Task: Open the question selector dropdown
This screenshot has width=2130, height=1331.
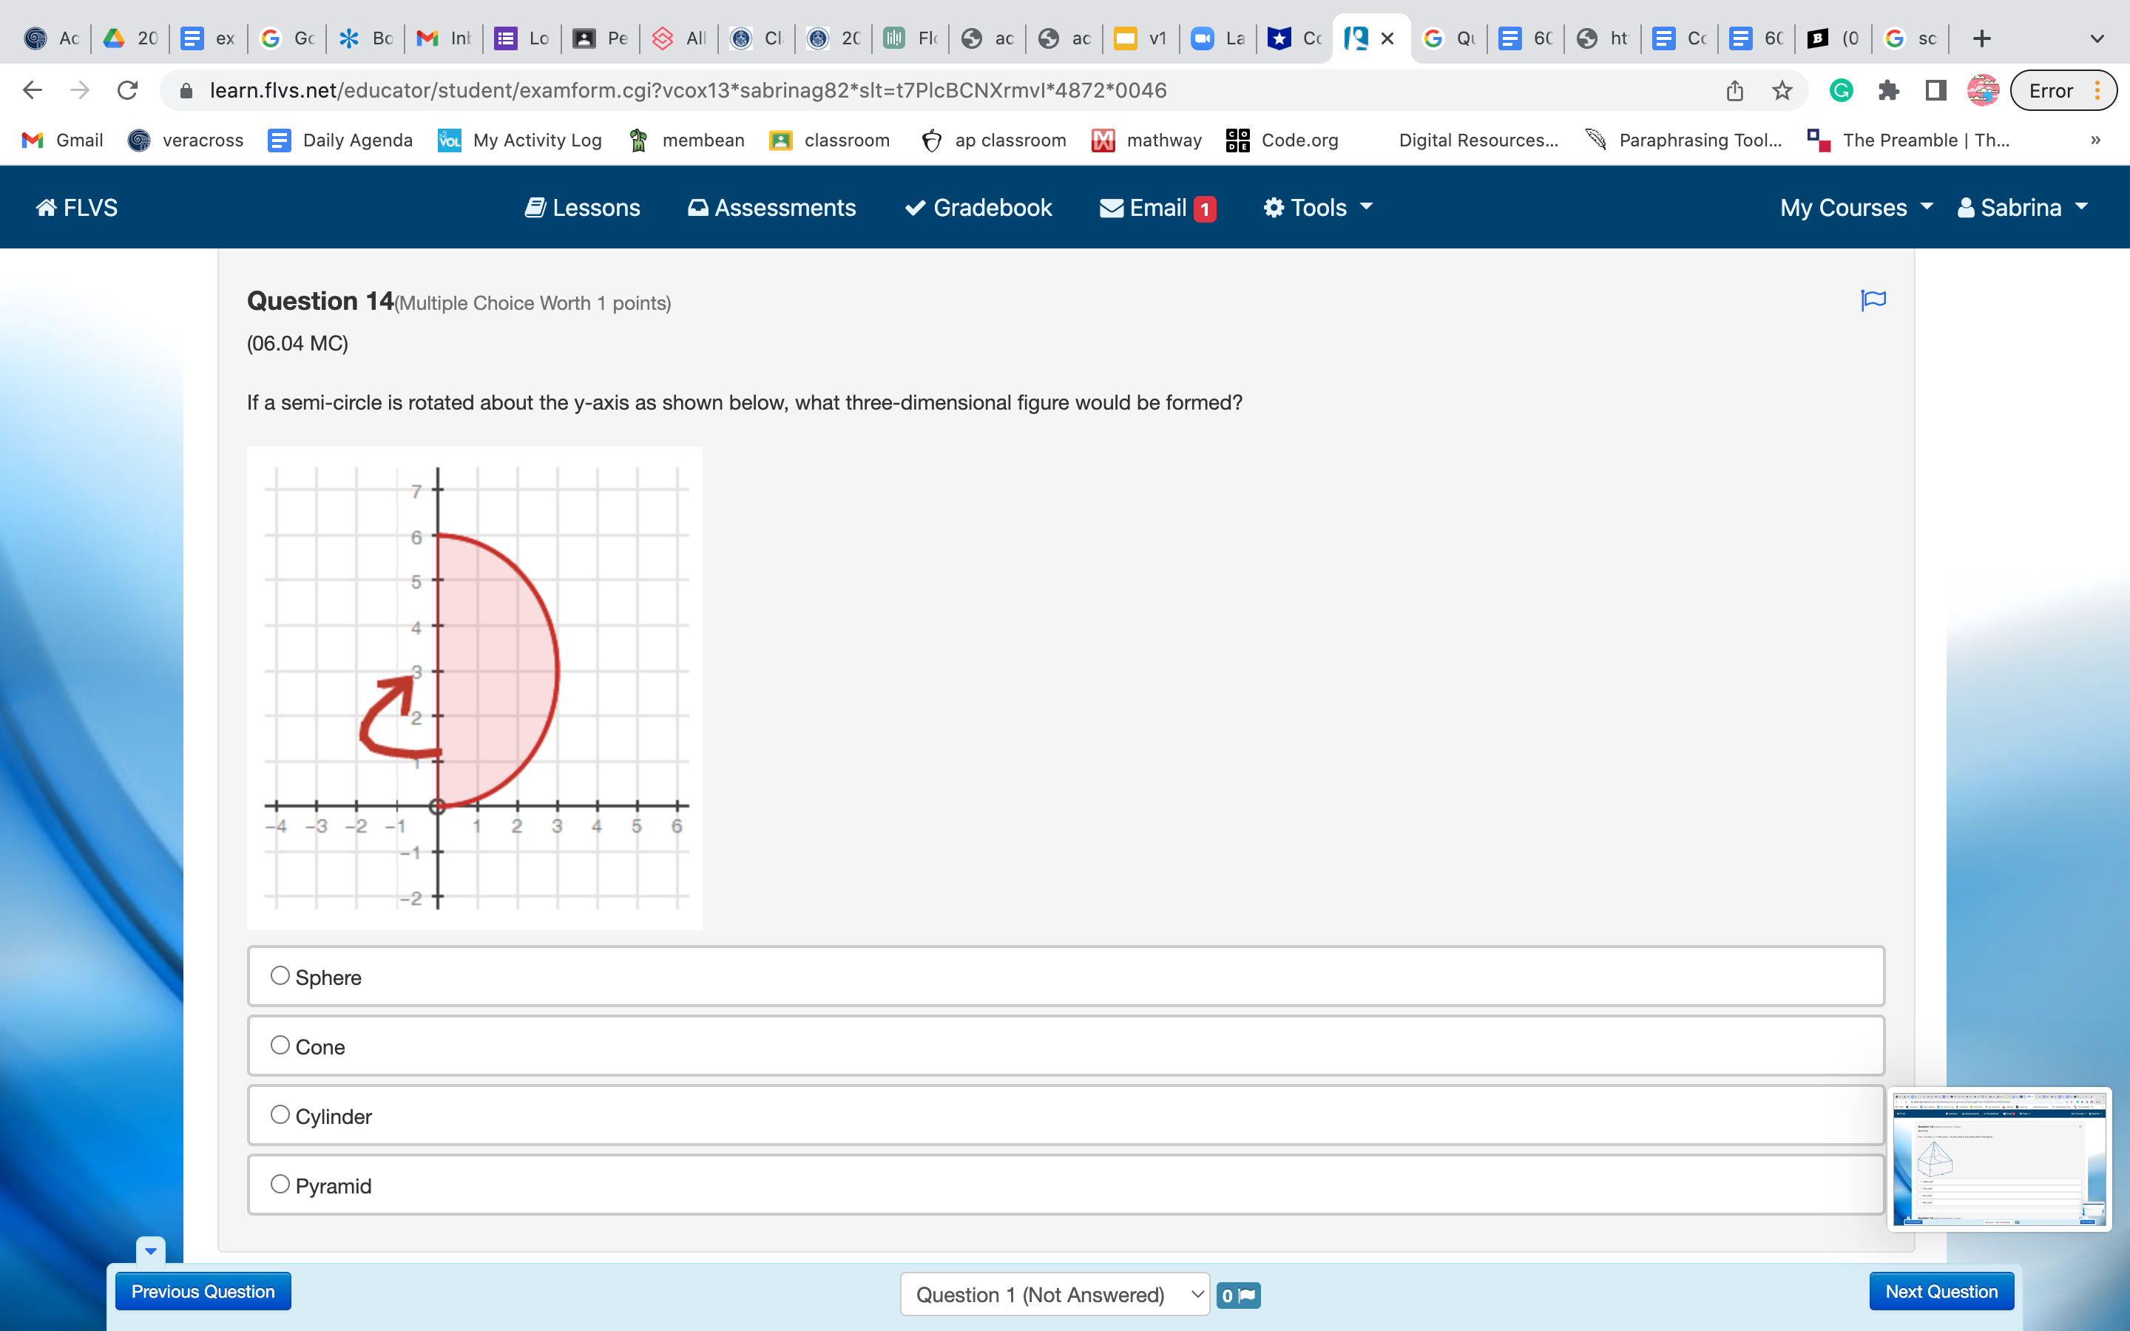Action: [1055, 1294]
